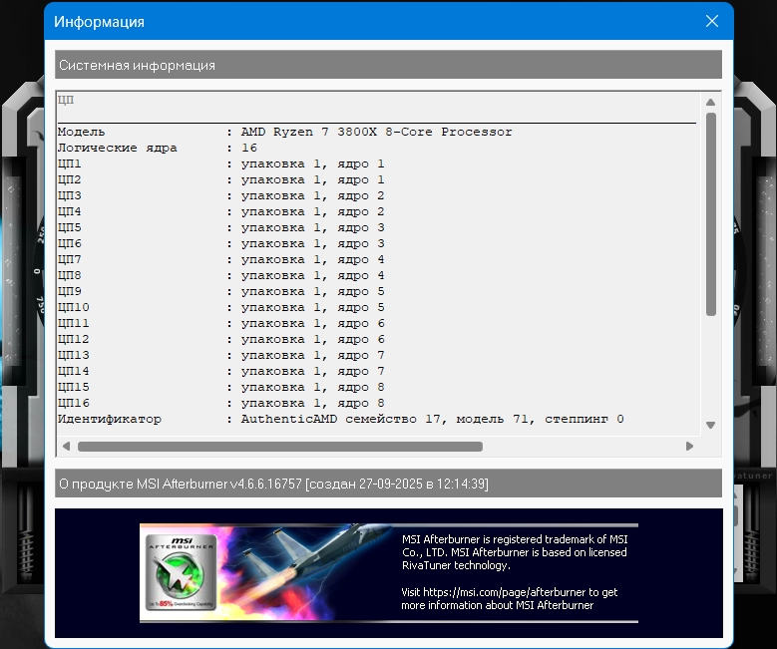Click the Visit msi.com/page/afterburner text
The width and height of the screenshot is (777, 649).
510,598
